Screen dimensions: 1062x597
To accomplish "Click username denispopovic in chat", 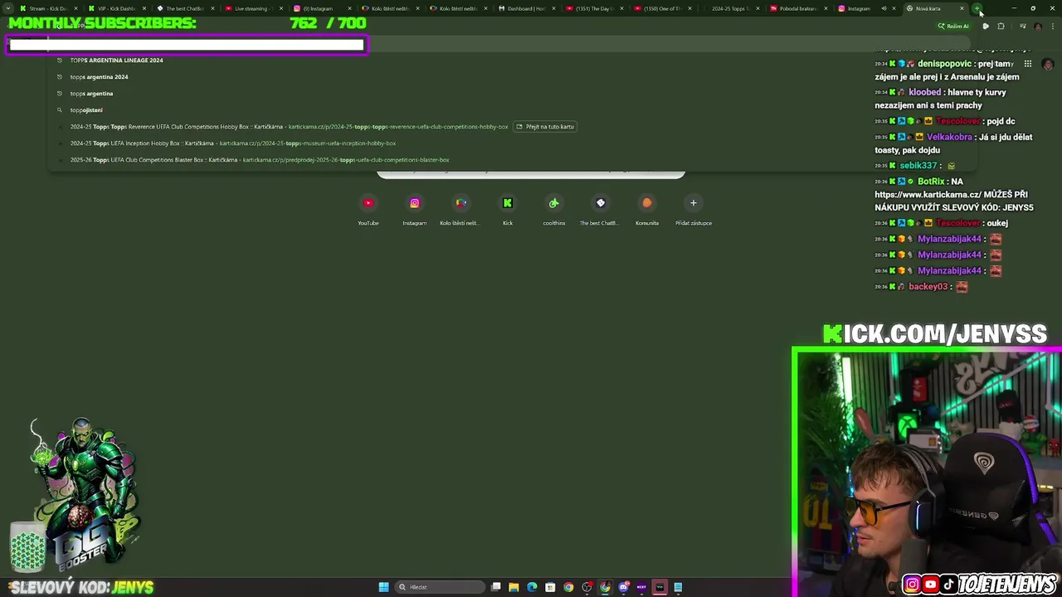I will pos(944,64).
